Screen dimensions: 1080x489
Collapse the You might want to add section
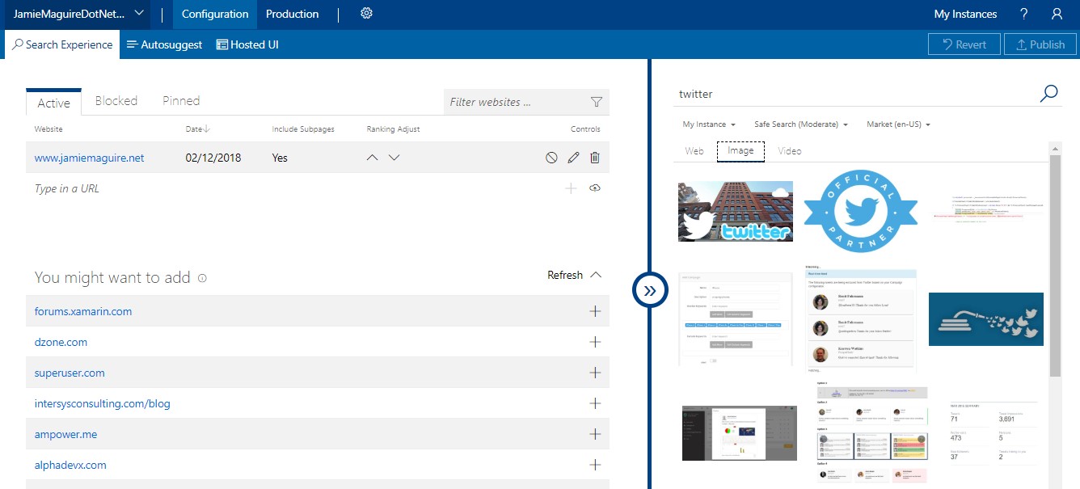click(596, 275)
